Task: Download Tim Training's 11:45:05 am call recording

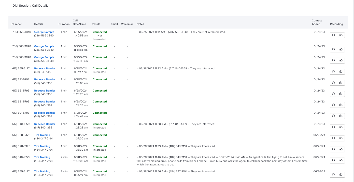Action: point(341,160)
